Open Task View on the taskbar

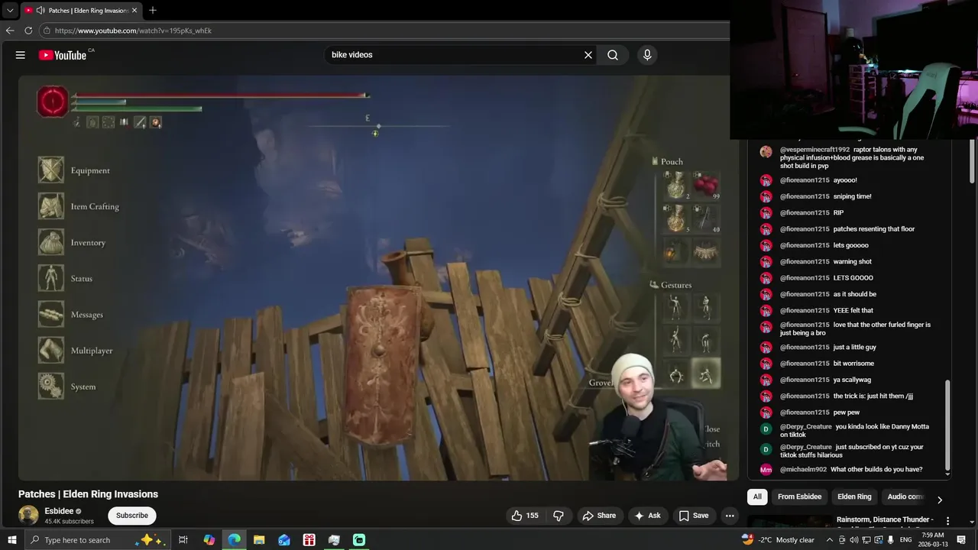183,540
